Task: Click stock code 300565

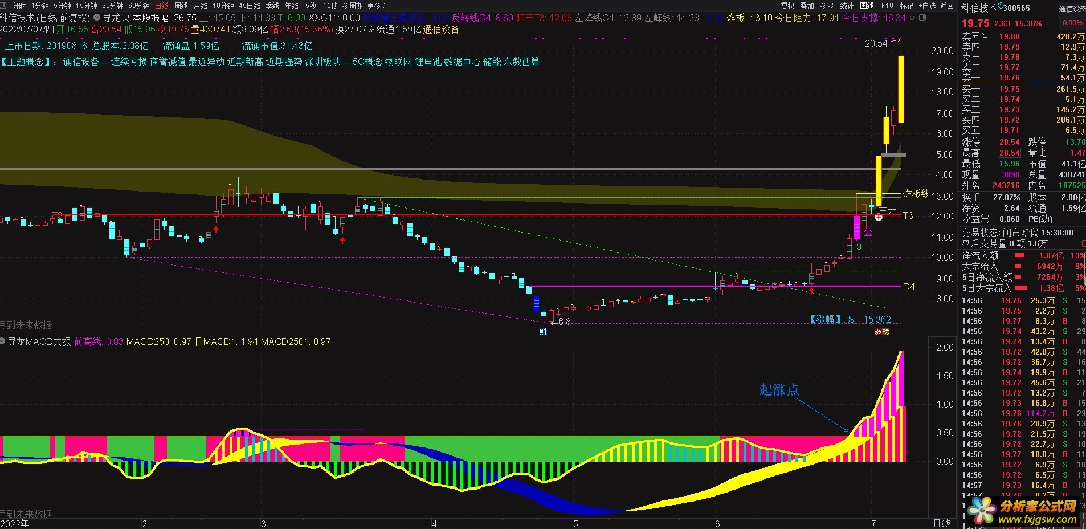Action: [x=1016, y=9]
